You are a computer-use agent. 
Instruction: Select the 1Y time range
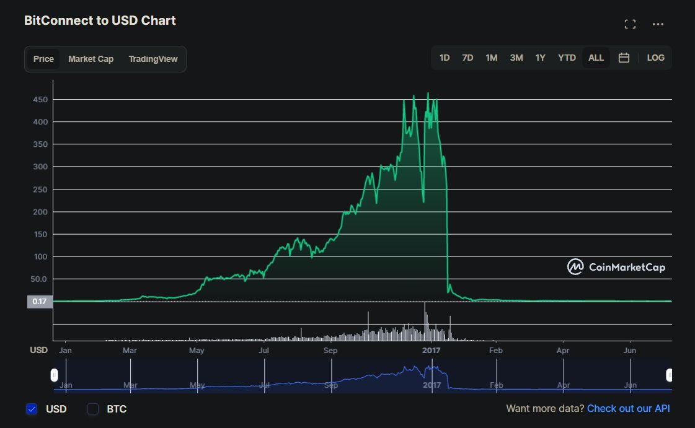pos(540,58)
